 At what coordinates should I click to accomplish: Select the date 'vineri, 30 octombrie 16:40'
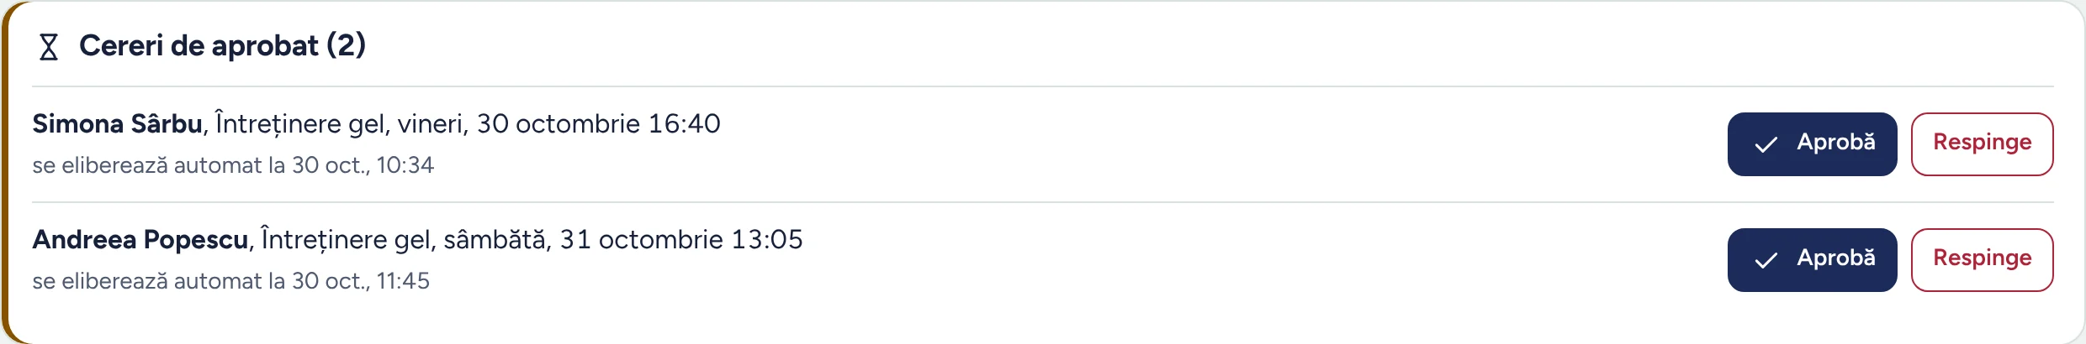click(559, 124)
